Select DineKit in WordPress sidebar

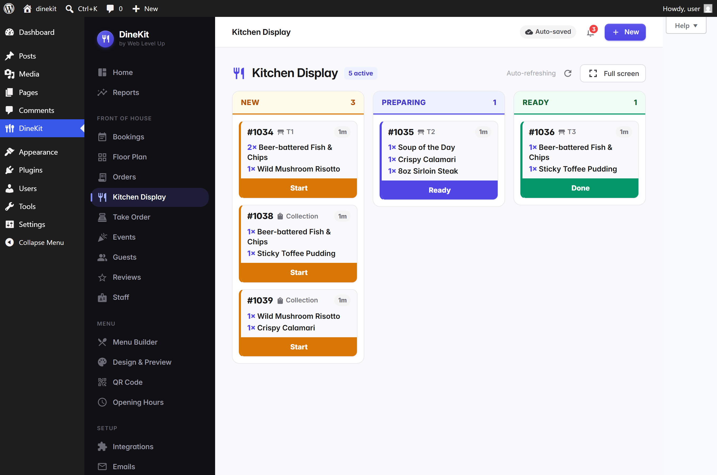[x=42, y=128]
